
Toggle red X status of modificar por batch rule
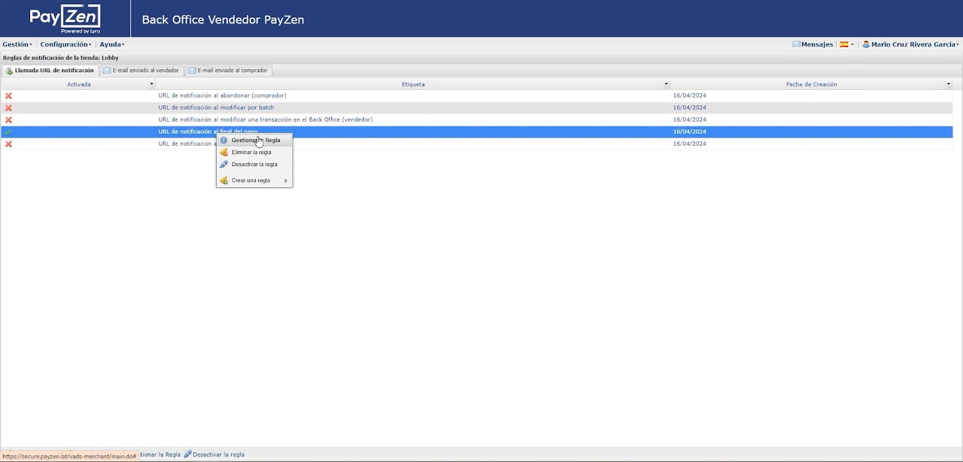point(8,108)
